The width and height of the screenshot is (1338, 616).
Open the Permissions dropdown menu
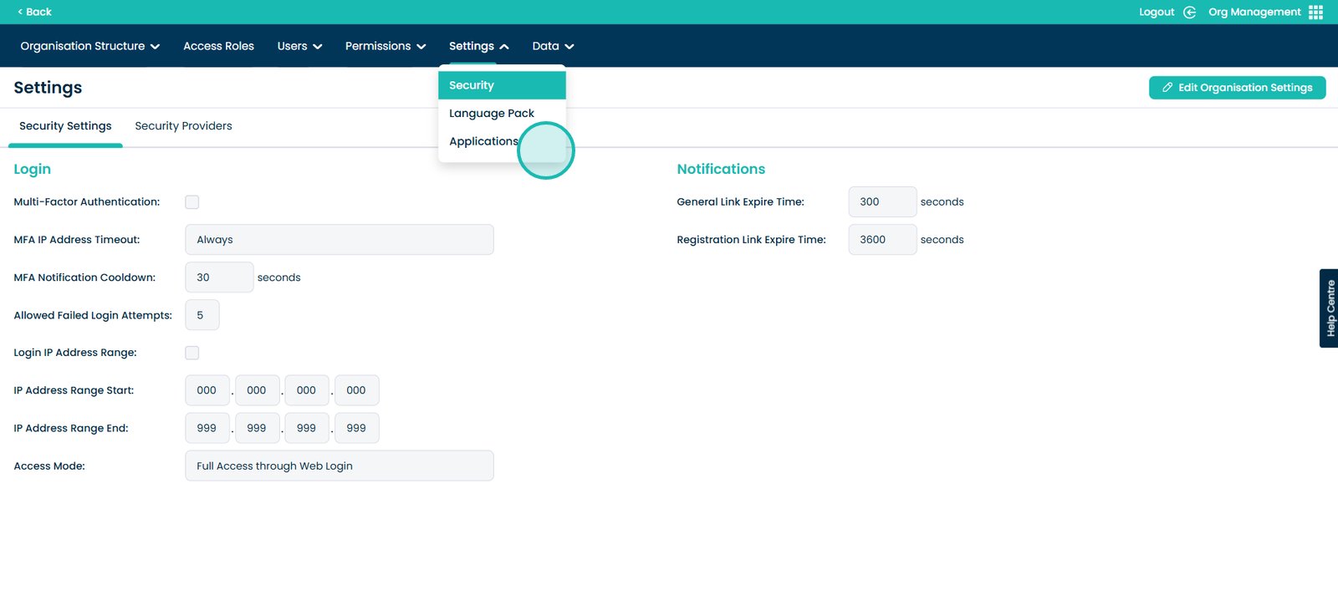385,46
